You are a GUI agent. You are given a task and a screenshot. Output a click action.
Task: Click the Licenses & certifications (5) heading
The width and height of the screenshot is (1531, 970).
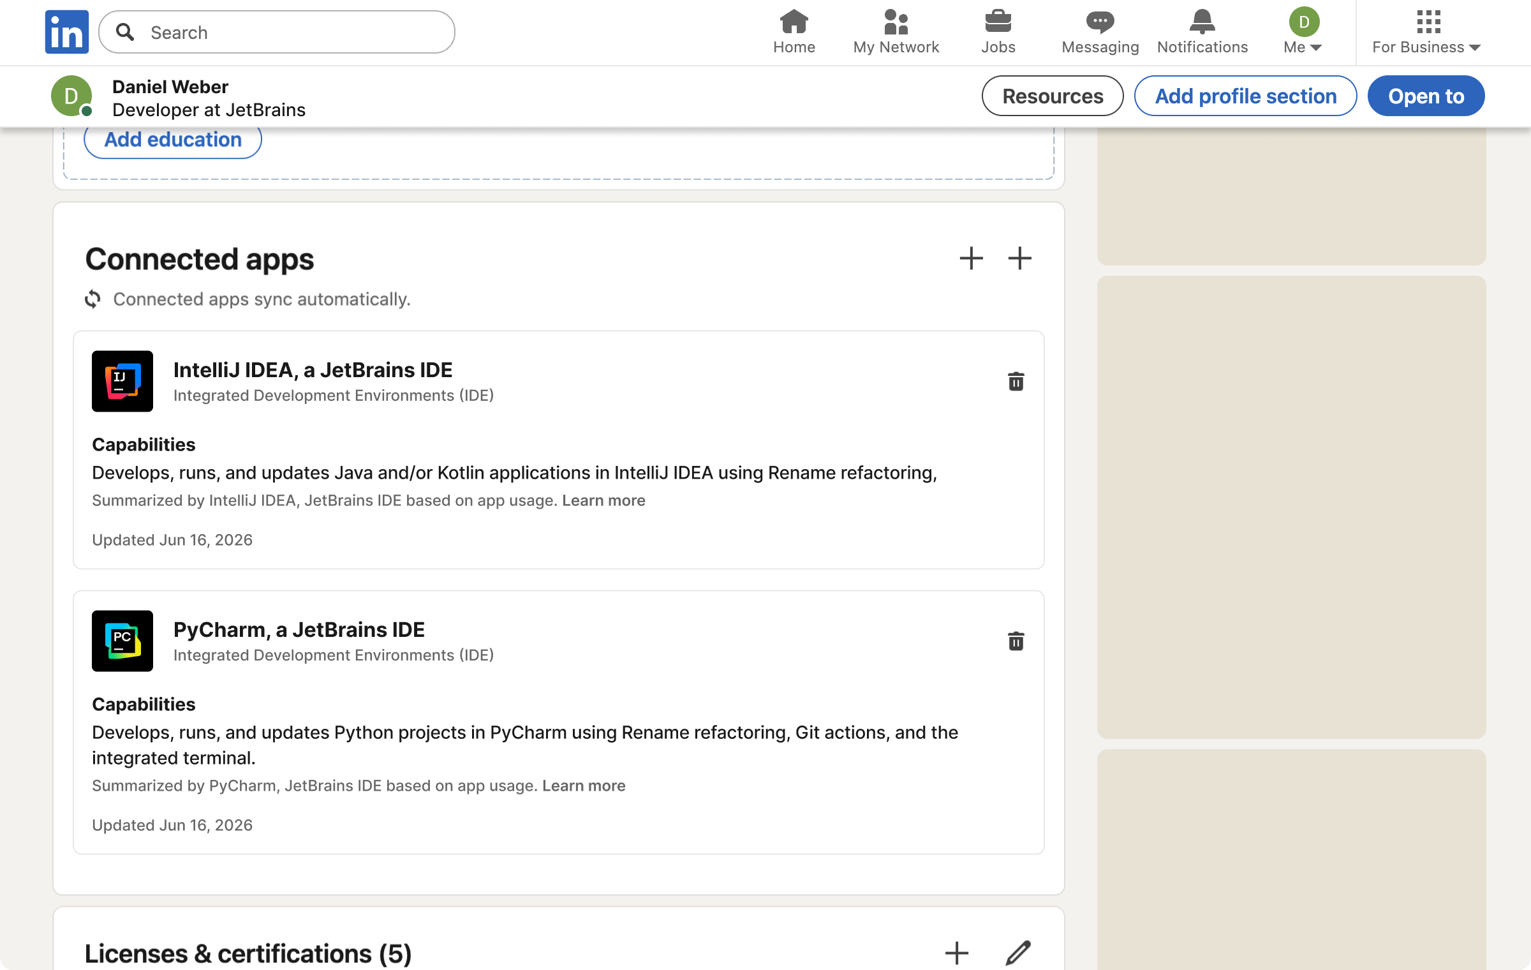[248, 953]
